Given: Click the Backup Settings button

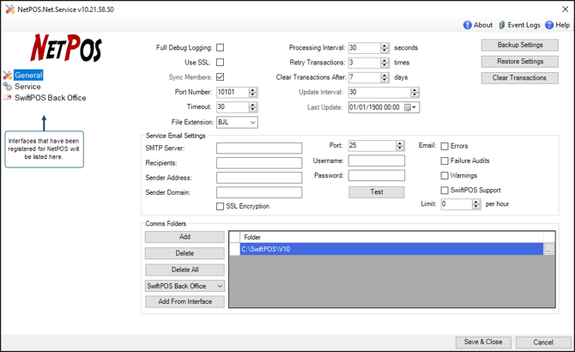Looking at the screenshot, I should tap(519, 46).
